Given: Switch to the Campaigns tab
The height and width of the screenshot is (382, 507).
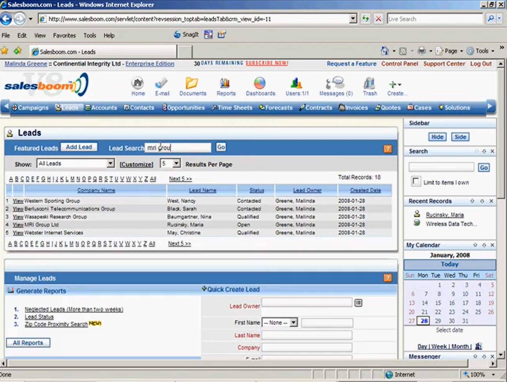Looking at the screenshot, I should pyautogui.click(x=30, y=108).
